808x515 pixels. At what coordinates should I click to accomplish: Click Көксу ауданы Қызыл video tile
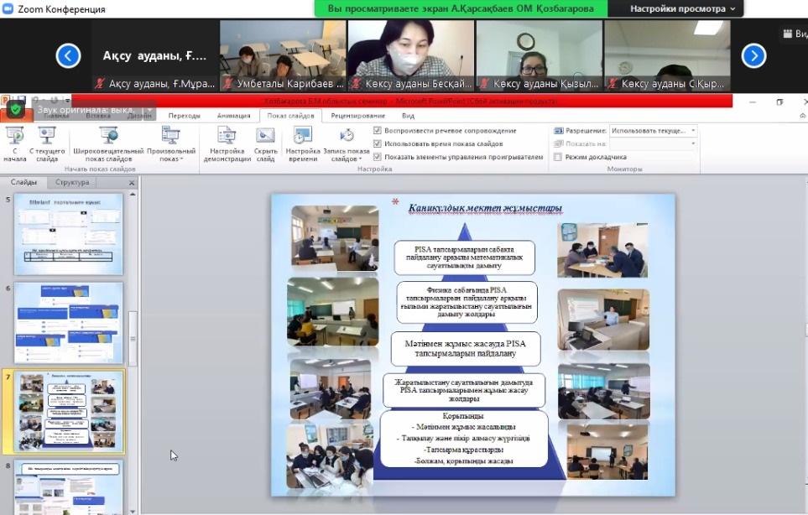(x=539, y=55)
